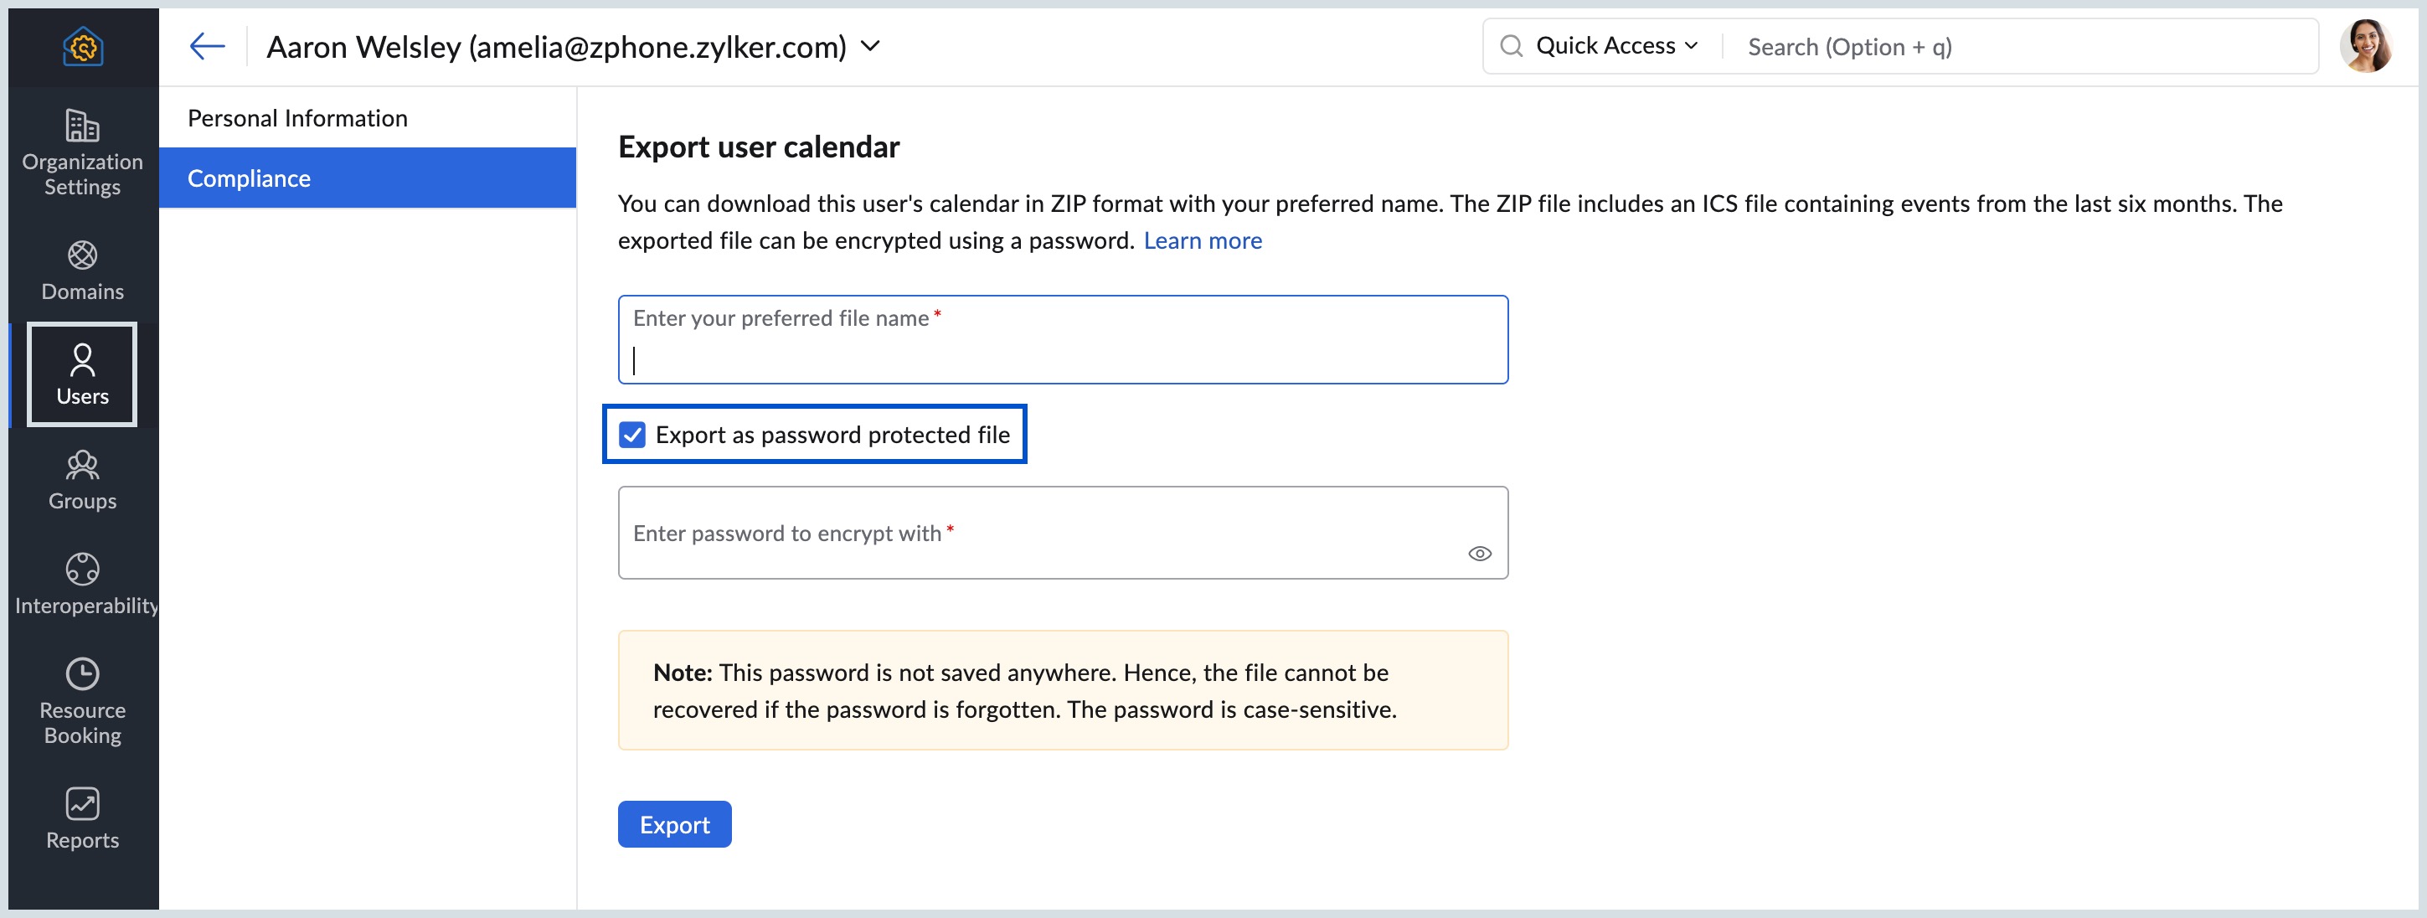Click the preferred file name field
2427x918 pixels.
click(1063, 348)
